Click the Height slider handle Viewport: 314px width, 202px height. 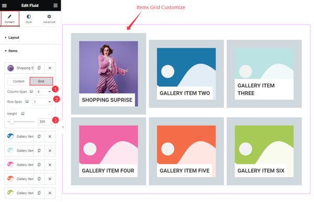(x=12, y=121)
